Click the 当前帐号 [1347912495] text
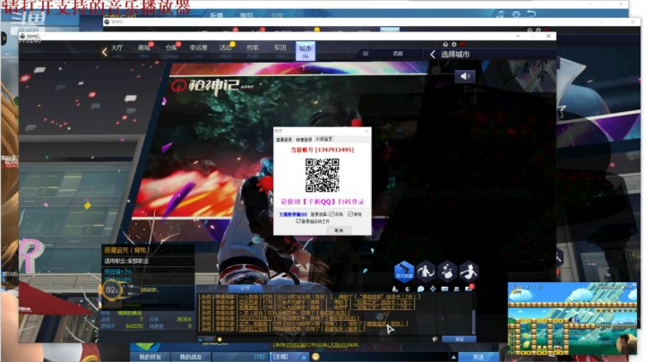The image size is (645, 362). click(x=322, y=150)
